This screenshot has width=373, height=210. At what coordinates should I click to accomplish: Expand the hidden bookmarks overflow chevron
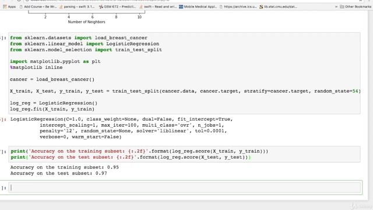(336, 6)
